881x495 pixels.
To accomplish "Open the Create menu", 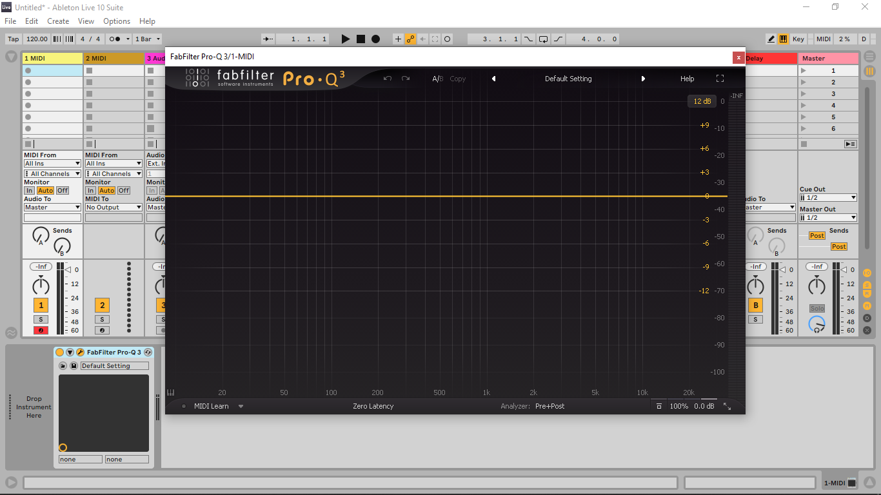I will pos(58,21).
